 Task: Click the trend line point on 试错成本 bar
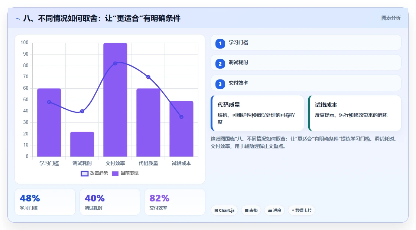(182, 117)
